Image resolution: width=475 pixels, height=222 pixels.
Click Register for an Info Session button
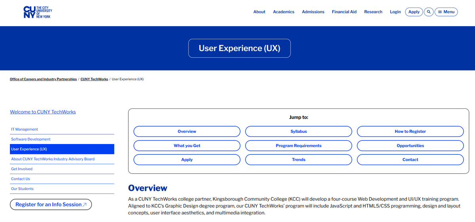tap(51, 205)
